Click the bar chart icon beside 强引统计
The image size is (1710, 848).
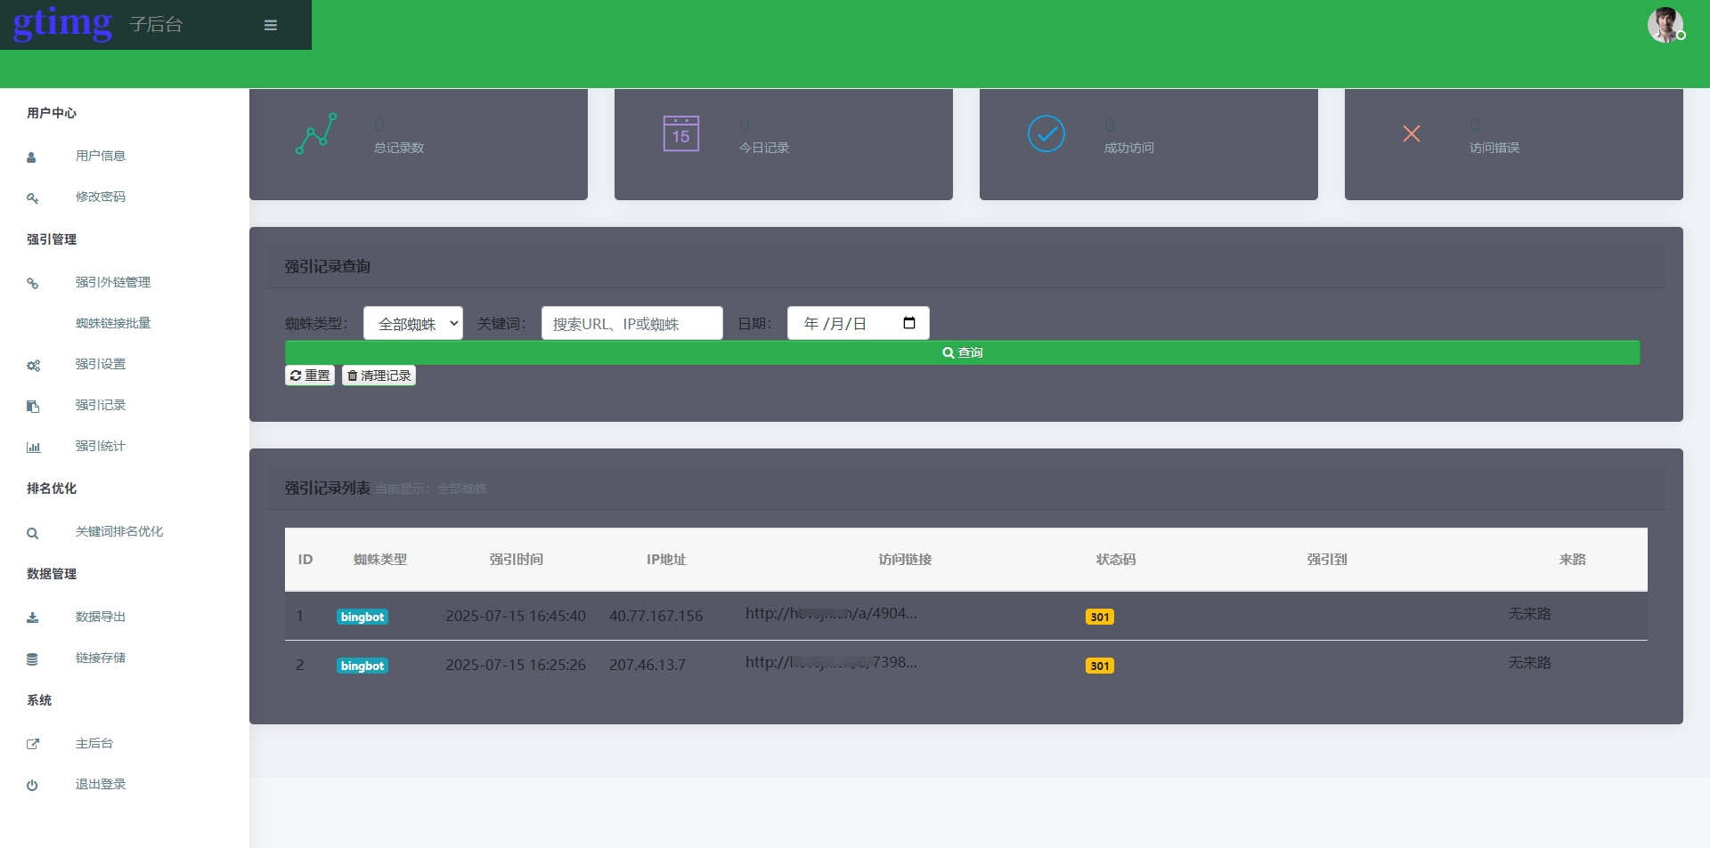[33, 448]
